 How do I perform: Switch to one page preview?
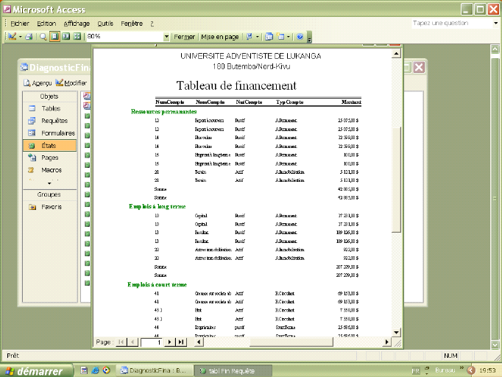55,36
